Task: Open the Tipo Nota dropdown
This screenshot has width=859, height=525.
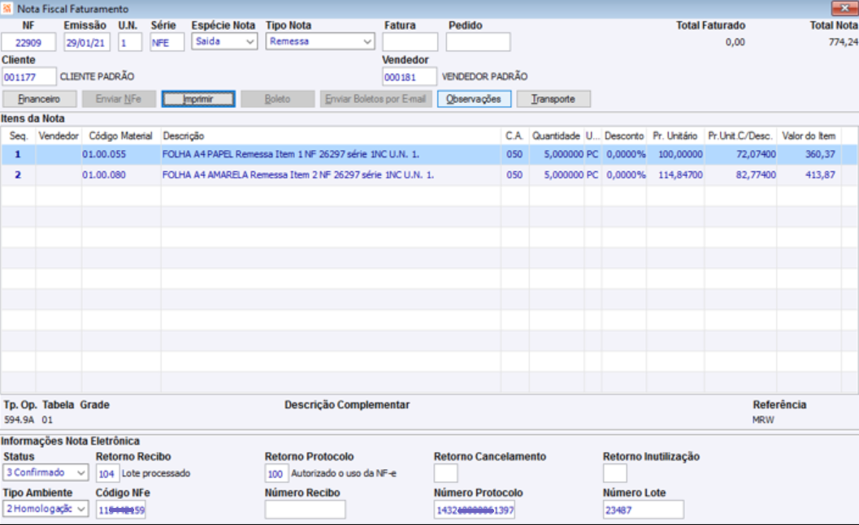Action: (367, 41)
